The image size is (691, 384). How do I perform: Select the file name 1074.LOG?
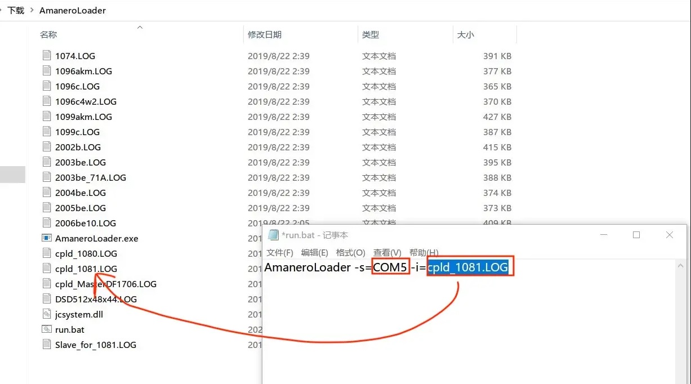click(75, 56)
